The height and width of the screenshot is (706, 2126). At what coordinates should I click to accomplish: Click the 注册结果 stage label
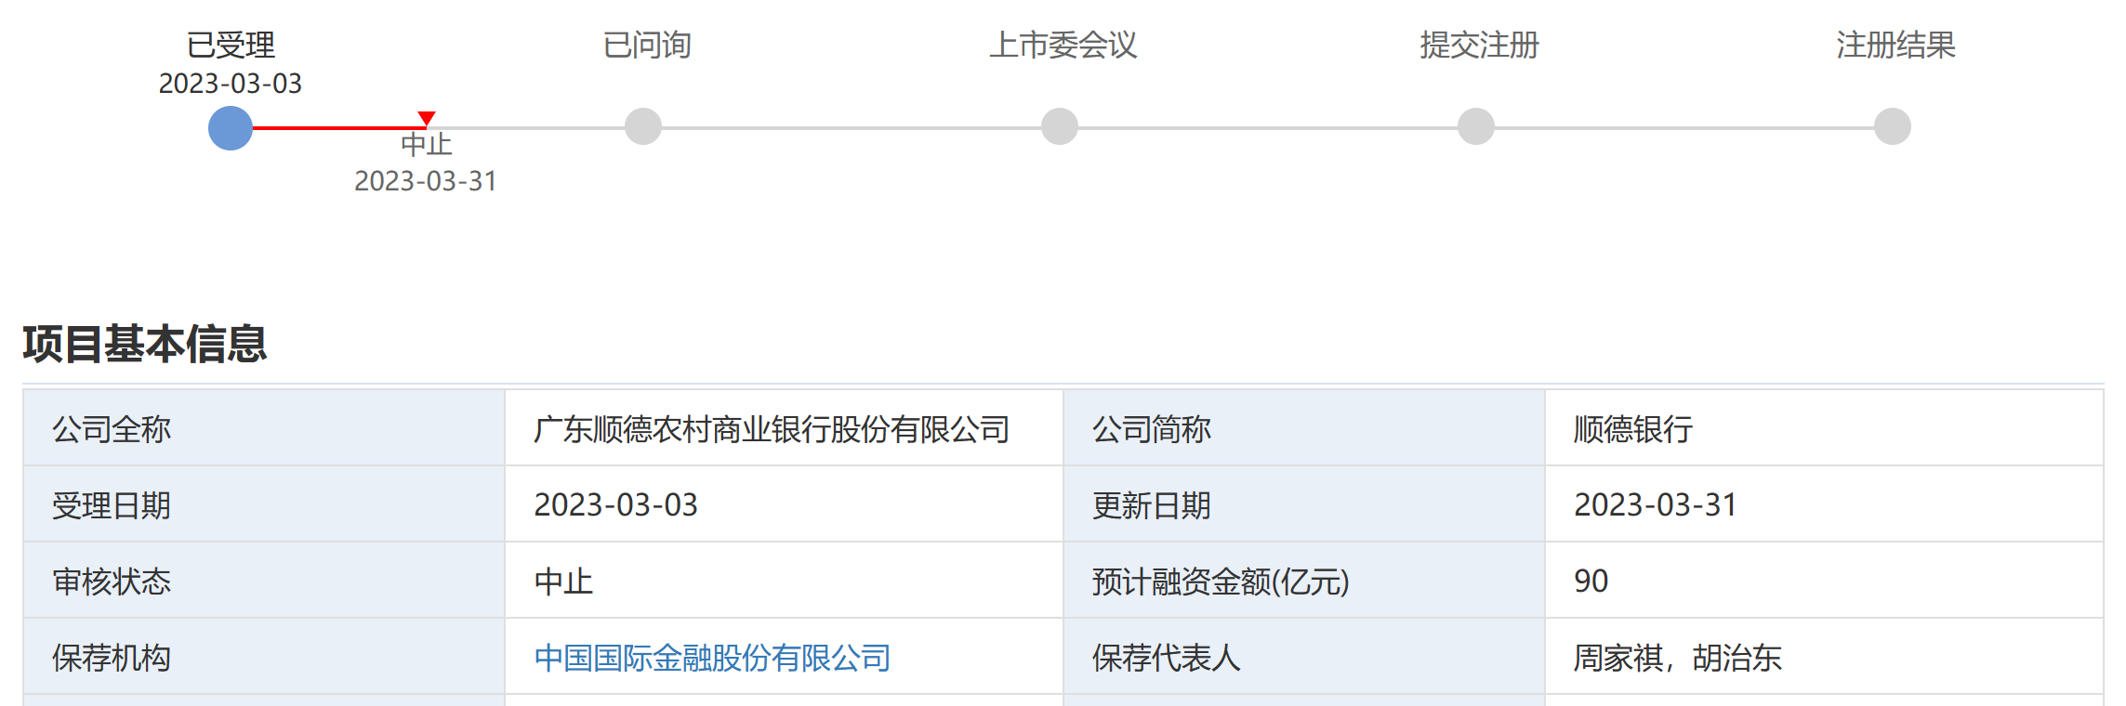[1896, 45]
